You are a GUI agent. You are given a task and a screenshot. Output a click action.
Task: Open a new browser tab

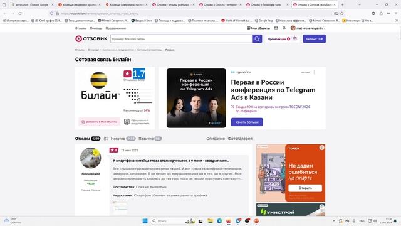(x=342, y=4)
